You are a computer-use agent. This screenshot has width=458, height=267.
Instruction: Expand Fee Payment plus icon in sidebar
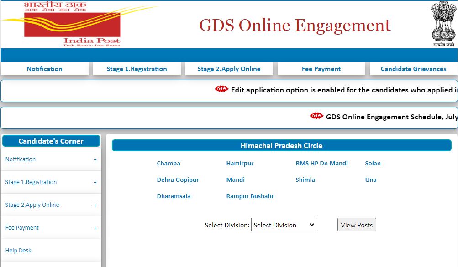click(95, 228)
